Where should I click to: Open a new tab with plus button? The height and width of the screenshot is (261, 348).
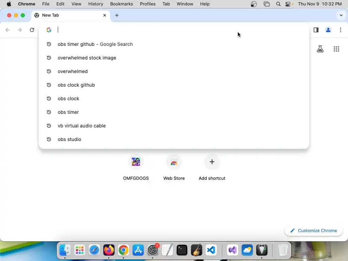click(x=117, y=15)
